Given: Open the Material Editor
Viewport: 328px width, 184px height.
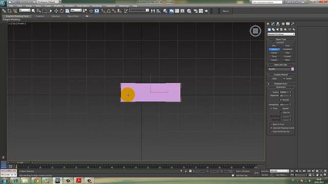Looking at the screenshot, I should tap(189, 11).
